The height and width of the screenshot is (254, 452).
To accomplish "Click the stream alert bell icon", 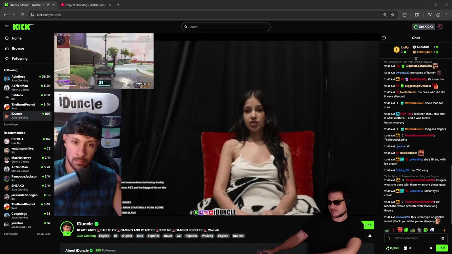I will click(370, 236).
